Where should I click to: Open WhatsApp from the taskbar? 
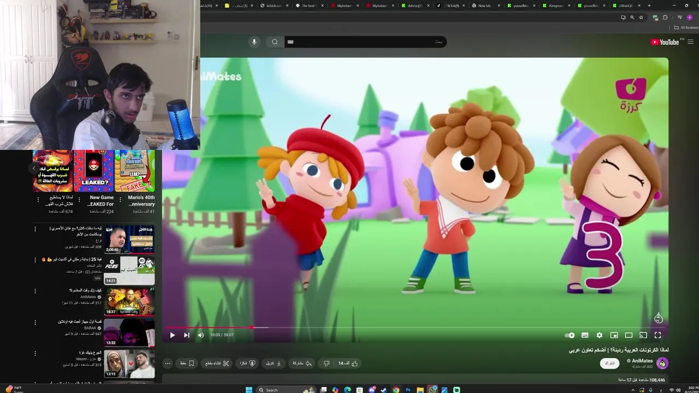click(433, 390)
